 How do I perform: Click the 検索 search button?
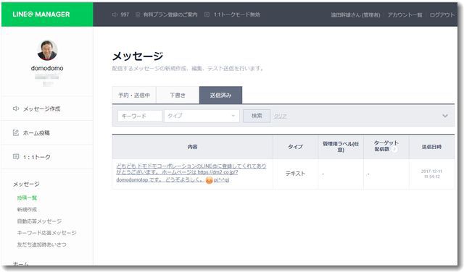(x=257, y=116)
